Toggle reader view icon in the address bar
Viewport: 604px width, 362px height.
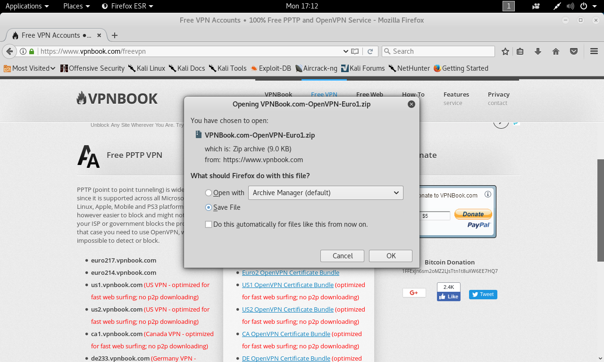pyautogui.click(x=355, y=51)
